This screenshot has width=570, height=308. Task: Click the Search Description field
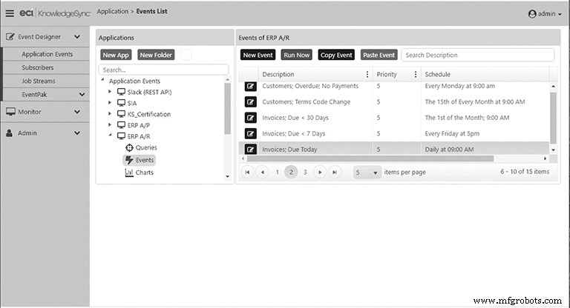tap(478, 55)
